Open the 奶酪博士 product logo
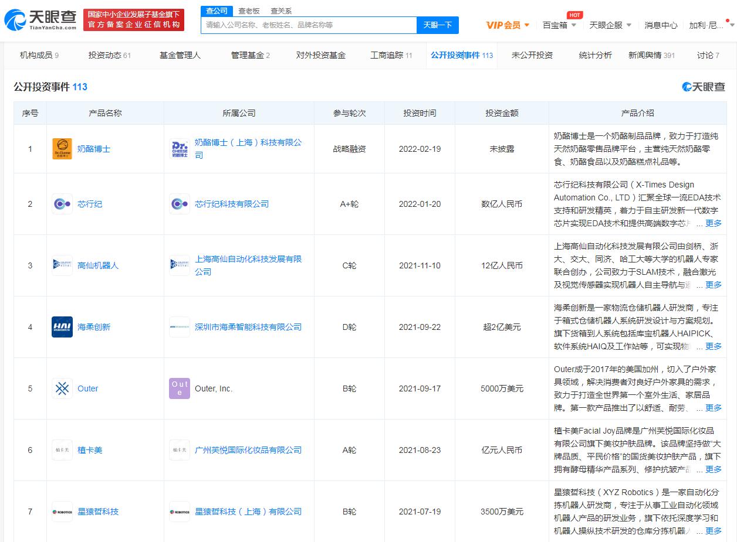The height and width of the screenshot is (542, 737). (x=62, y=149)
